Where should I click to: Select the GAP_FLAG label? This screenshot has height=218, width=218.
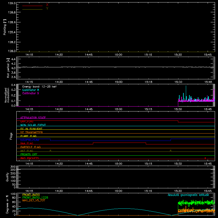[x=27, y=121]
